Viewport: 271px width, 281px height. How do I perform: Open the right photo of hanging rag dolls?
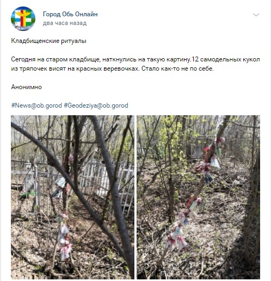point(198,197)
